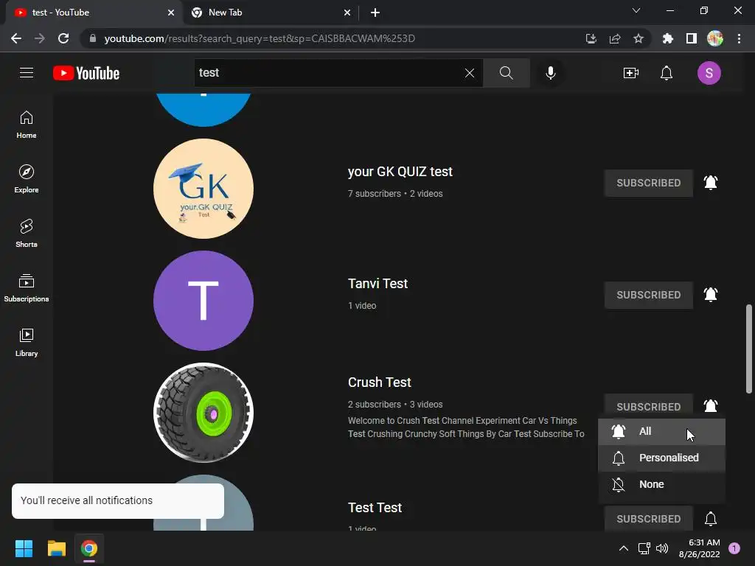Show hidden system tray icons
Image resolution: width=755 pixels, height=566 pixels.
[x=624, y=548]
